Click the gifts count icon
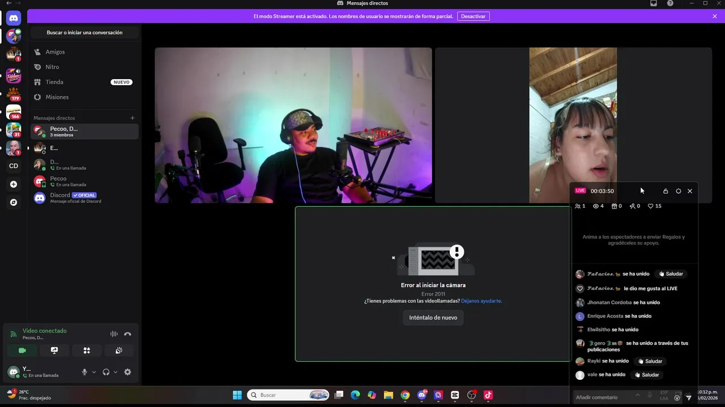This screenshot has width=725, height=407. tap(617, 206)
